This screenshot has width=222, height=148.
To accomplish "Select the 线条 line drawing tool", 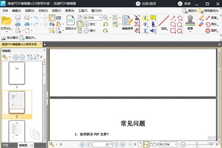I will coord(164,23).
